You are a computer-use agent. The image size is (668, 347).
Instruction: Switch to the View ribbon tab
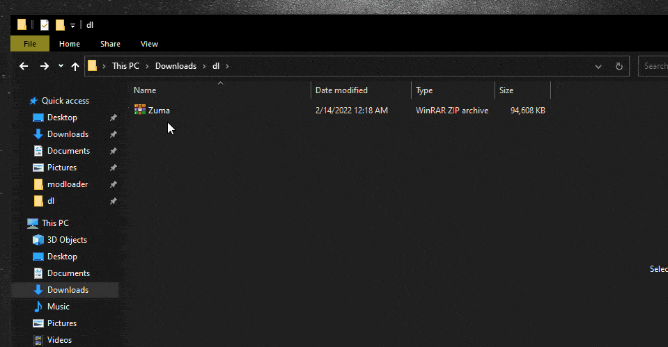(x=149, y=44)
